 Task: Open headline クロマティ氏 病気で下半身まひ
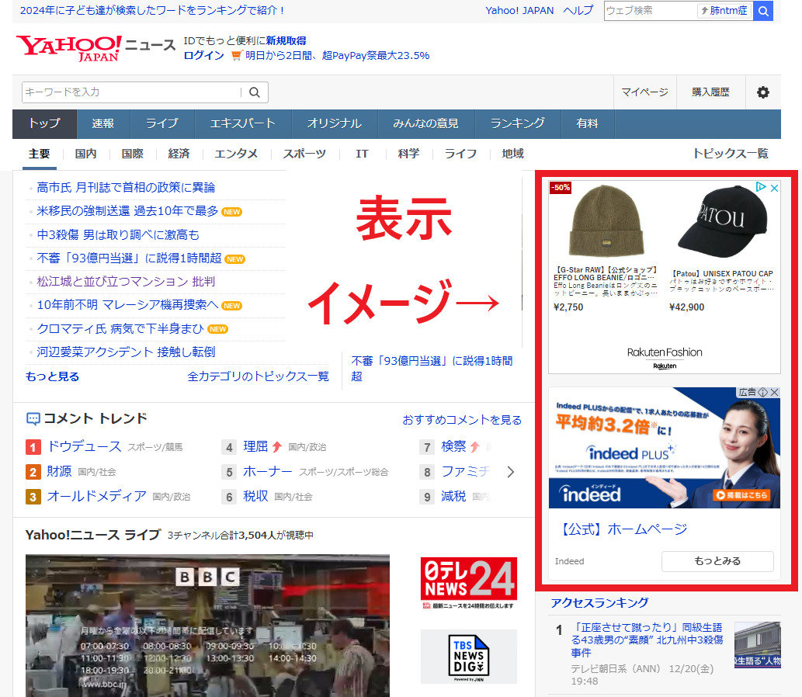click(x=120, y=329)
